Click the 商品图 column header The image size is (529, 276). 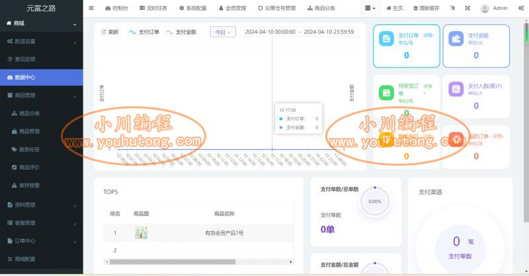tap(141, 214)
